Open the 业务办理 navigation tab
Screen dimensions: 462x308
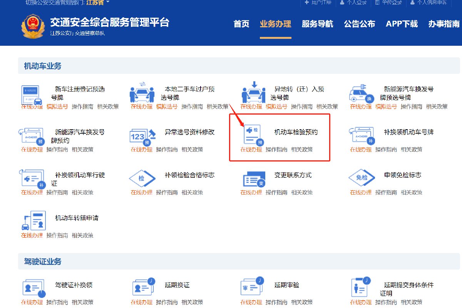(x=275, y=24)
